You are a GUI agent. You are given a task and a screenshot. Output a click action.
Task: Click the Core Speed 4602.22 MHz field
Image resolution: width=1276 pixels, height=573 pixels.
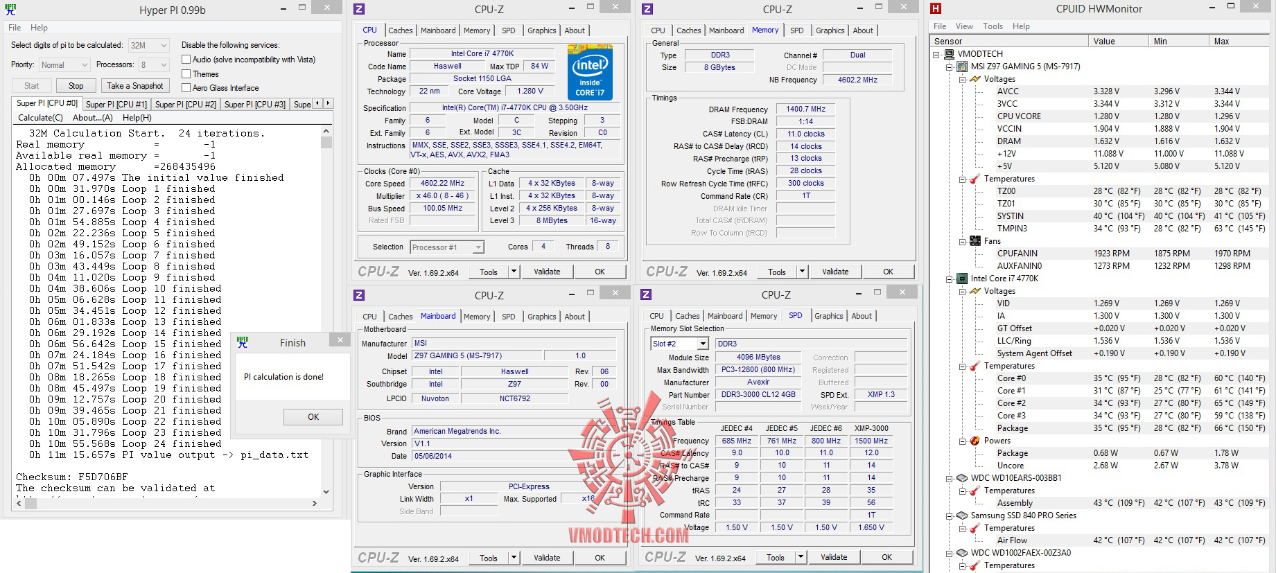click(443, 184)
